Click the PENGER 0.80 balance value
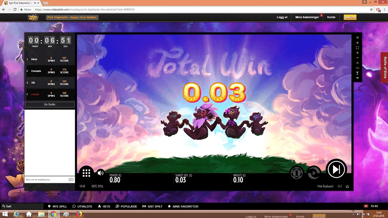This screenshot has height=218, width=388. (x=115, y=180)
